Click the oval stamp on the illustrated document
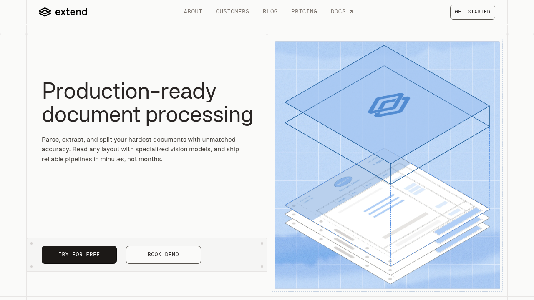The image size is (534, 300). [x=343, y=182]
